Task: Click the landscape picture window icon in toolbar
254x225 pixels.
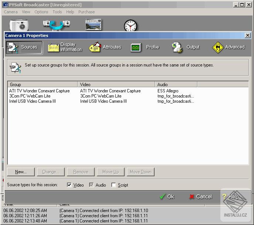Action: pos(93,24)
